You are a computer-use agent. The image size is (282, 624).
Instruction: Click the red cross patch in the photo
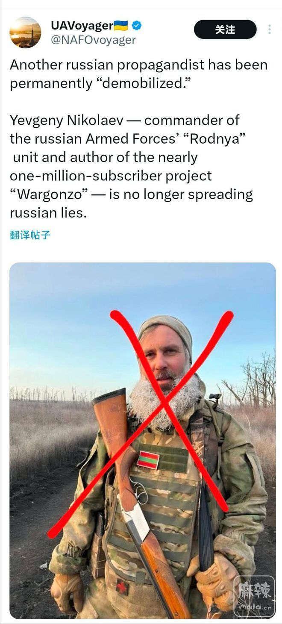[122, 587]
